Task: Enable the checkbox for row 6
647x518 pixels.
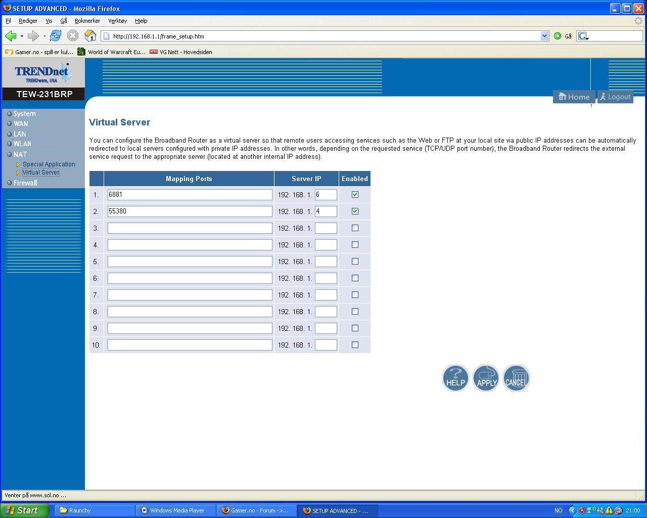Action: click(x=355, y=278)
